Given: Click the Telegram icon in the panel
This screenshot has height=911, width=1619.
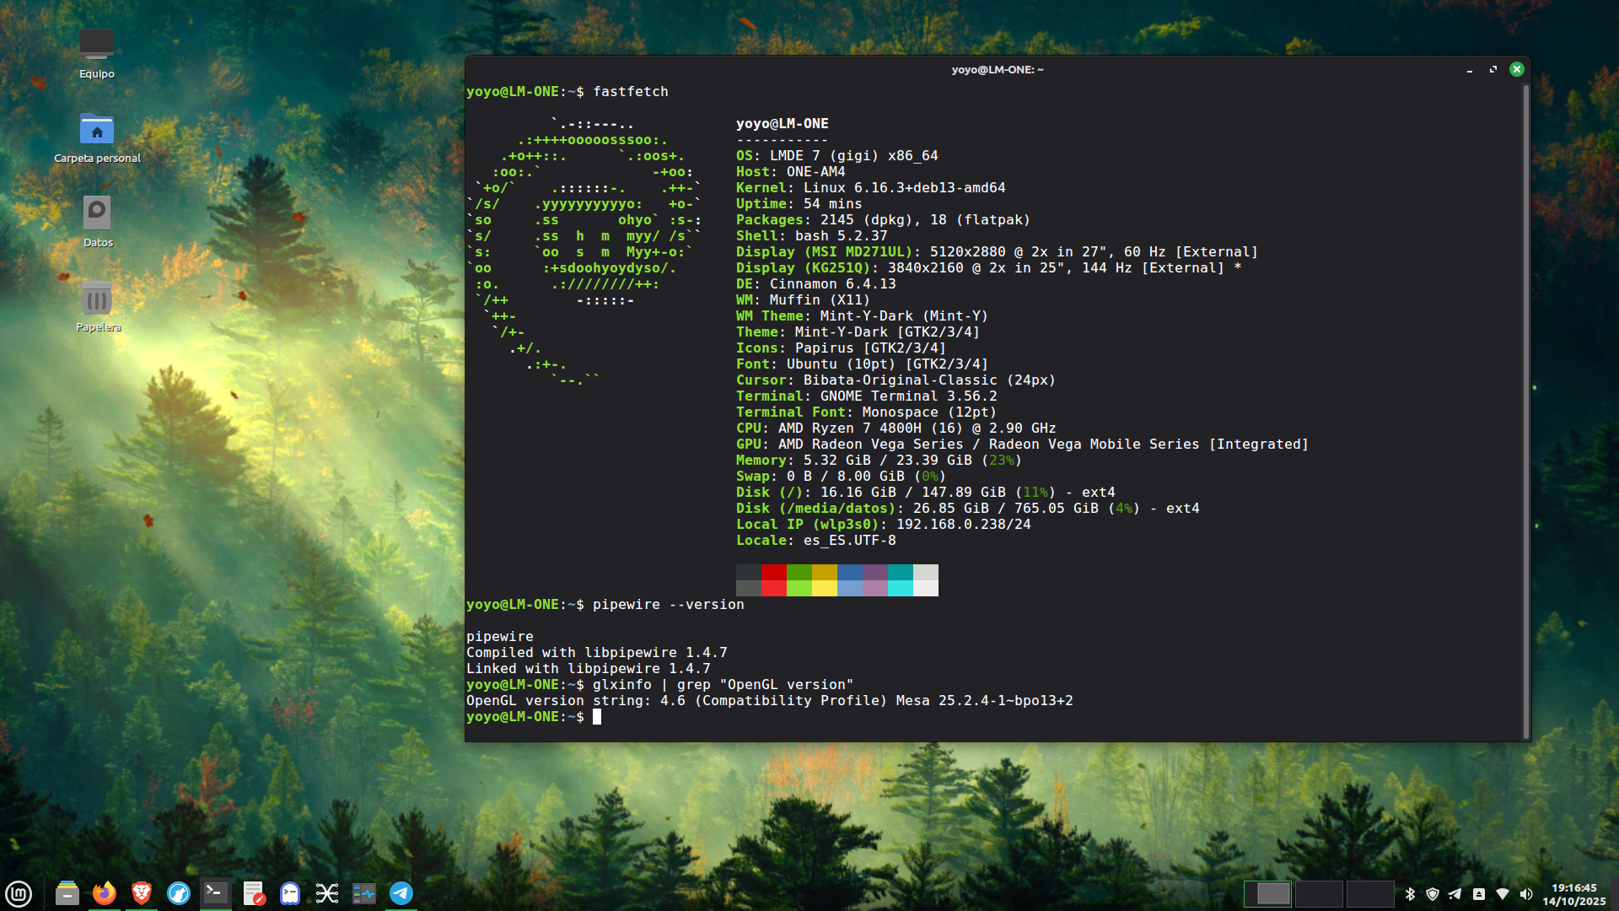Looking at the screenshot, I should (401, 893).
